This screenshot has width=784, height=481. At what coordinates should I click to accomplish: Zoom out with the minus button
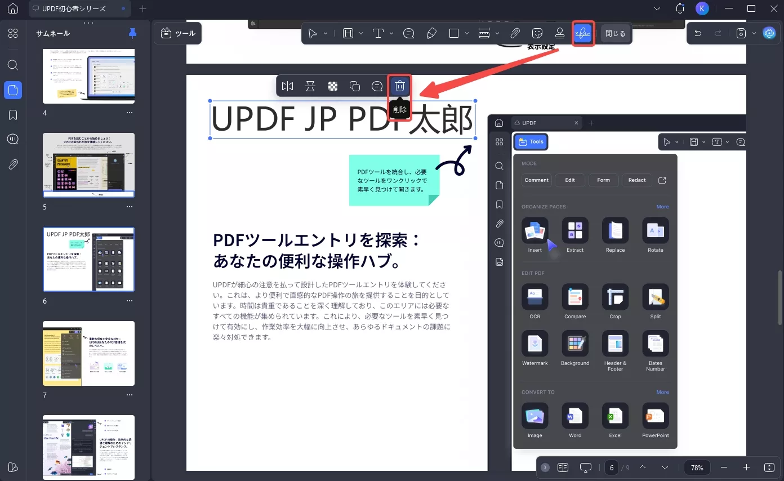tap(724, 467)
